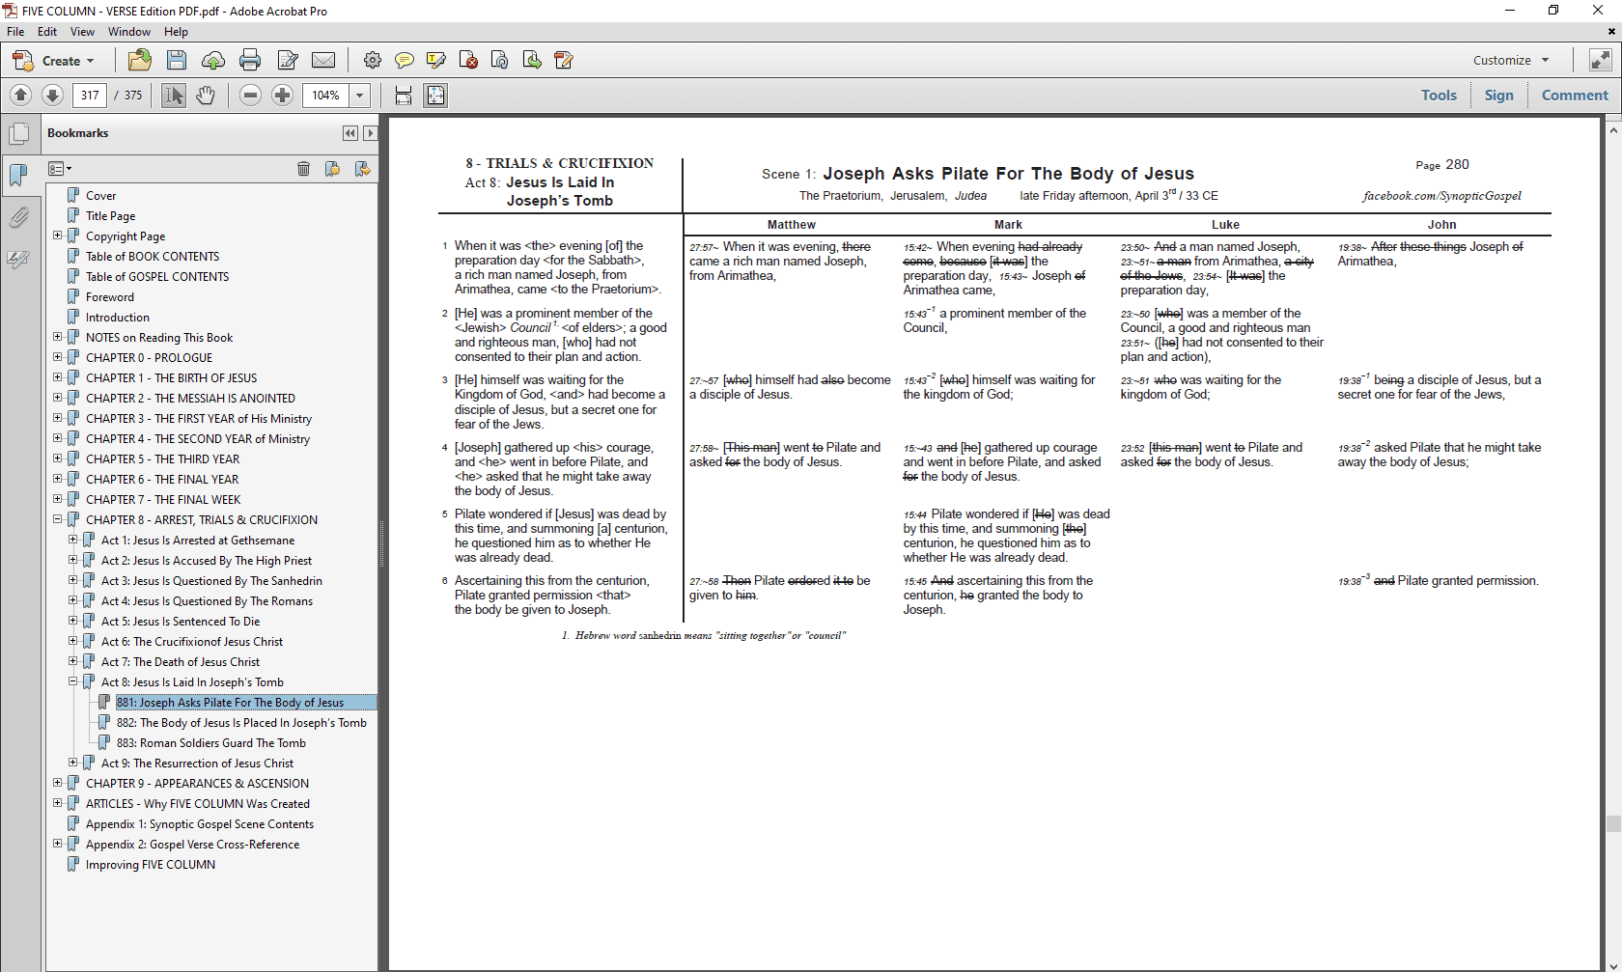Expand Act 9: The Resurrection node
Viewport: 1622px width, 972px height.
[x=72, y=763]
